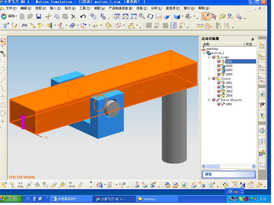Viewport: 274px width, 205px height.
Task: Expand bottom toolbar overflow chevron
Action: coord(91,182)
